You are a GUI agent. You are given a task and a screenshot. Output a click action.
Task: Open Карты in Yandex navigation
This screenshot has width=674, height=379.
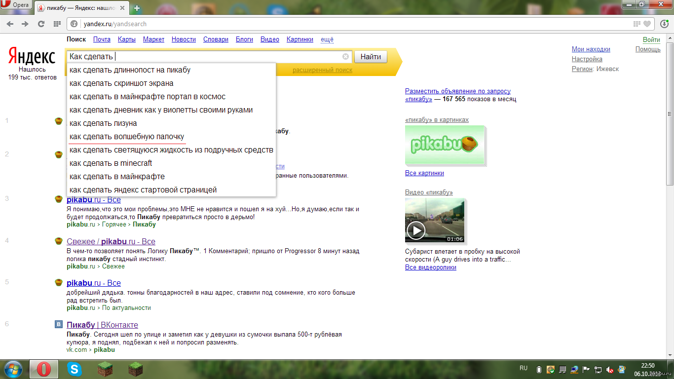(x=127, y=39)
